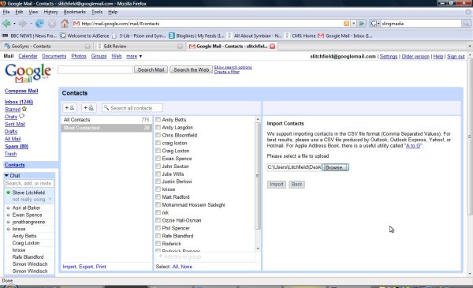Screen dimensions: 473x288
Task: Click the Stop loading icon
Action: [52, 23]
